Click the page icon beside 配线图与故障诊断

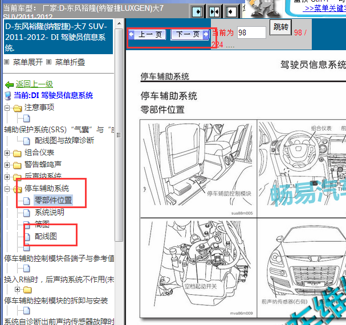[x=27, y=141]
